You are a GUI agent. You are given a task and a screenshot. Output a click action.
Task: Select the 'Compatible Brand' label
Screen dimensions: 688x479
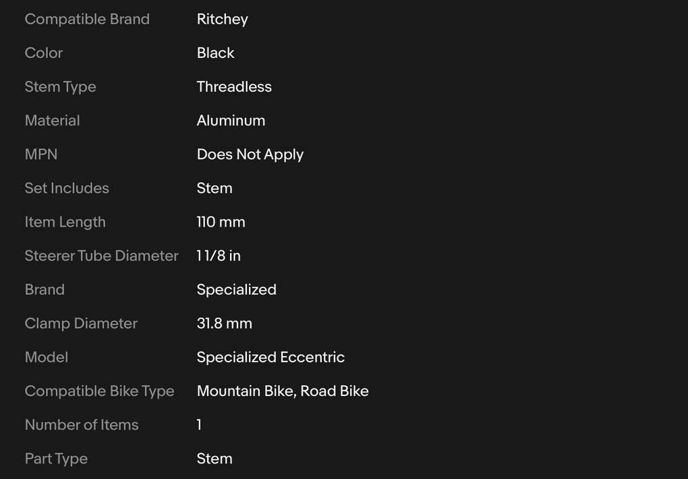87,20
